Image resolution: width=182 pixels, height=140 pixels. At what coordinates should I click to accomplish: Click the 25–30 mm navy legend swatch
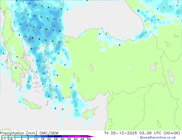[58, 136]
